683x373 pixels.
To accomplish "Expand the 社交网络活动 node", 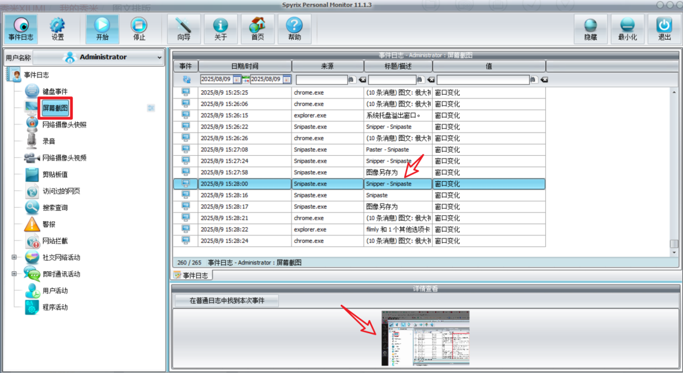I will (14, 258).
